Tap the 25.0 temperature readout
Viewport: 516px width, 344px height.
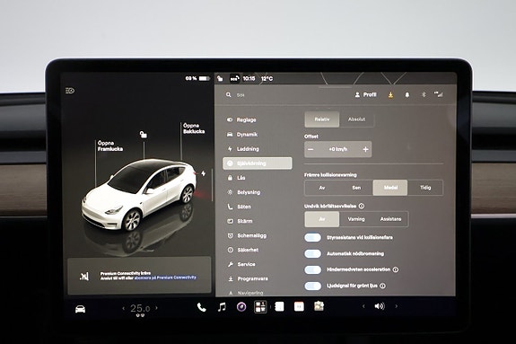click(140, 308)
